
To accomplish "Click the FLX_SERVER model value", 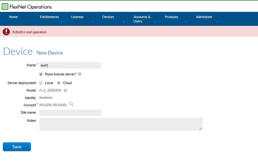I will [50, 90].
